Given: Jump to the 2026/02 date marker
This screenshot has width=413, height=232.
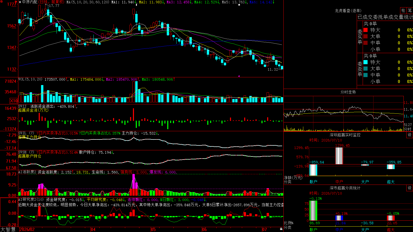Looking at the screenshot, I should pyautogui.click(x=27, y=229).
